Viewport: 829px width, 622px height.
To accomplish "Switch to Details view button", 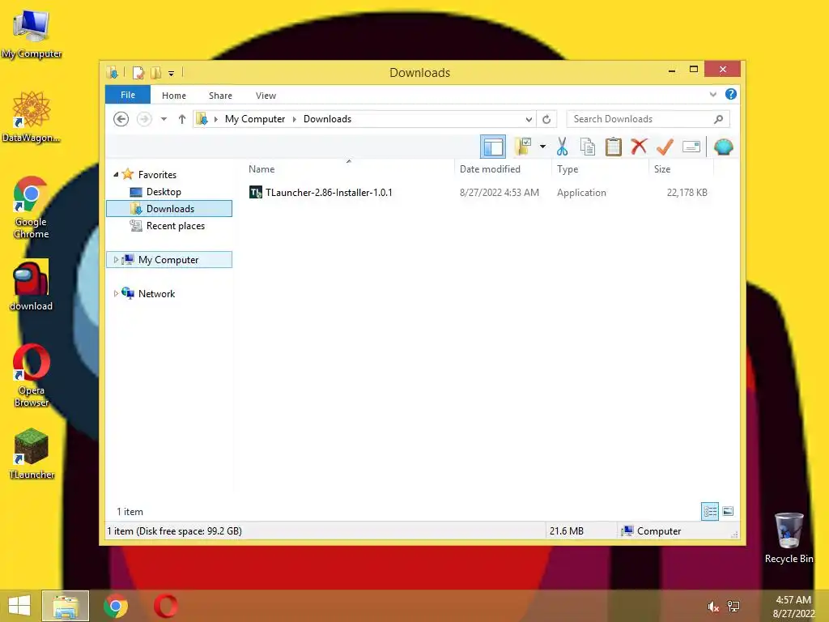I will point(709,511).
